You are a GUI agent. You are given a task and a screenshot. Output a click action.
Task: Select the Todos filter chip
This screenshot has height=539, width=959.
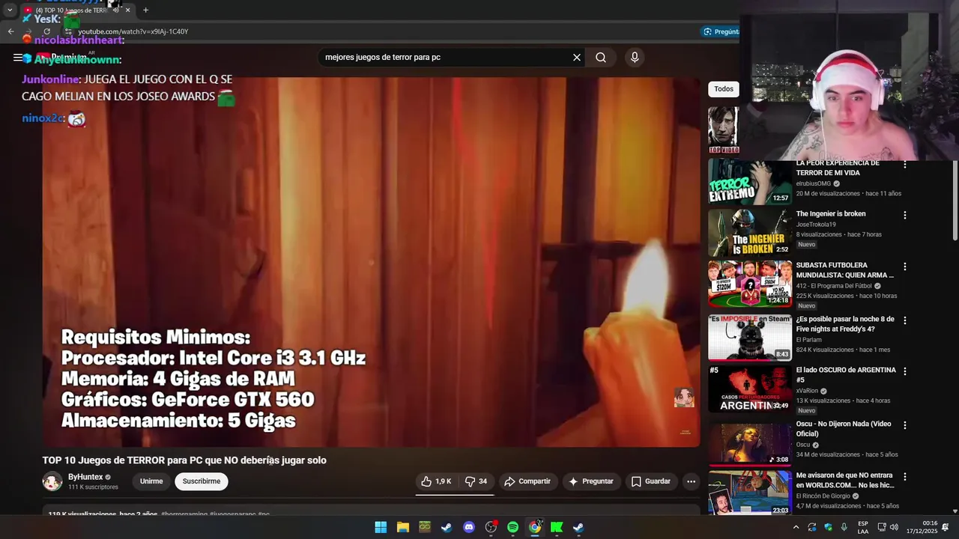pos(724,89)
